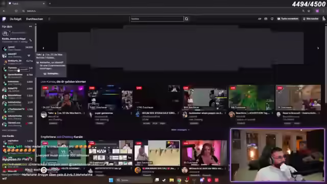The width and height of the screenshot is (327, 184).
Task: Click 'Beitreten' in the hover popup
Action: [x=51, y=74]
